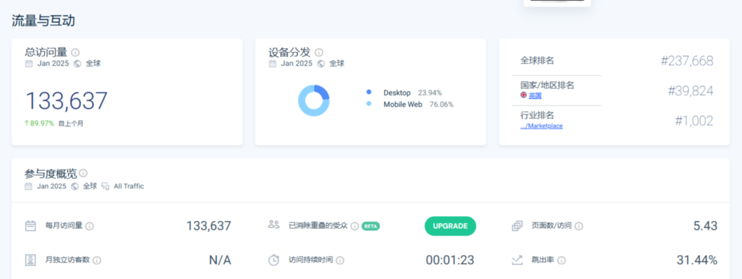Click the Mobile Web 76.06% legend entry
The width and height of the screenshot is (742, 279).
click(x=418, y=104)
